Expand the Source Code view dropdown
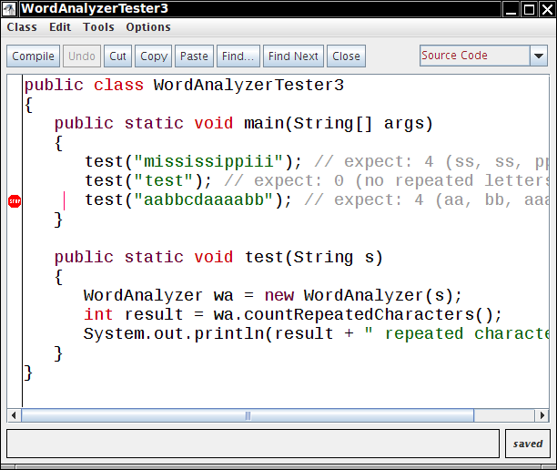 coord(538,56)
